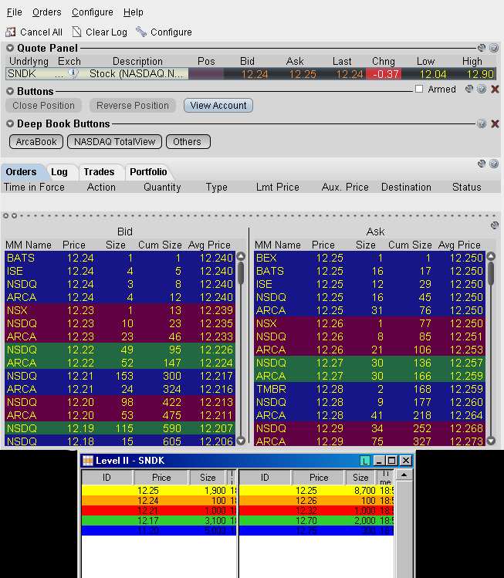Click the Lmt Price column header
Screen dimensions: 504x578
(x=278, y=188)
